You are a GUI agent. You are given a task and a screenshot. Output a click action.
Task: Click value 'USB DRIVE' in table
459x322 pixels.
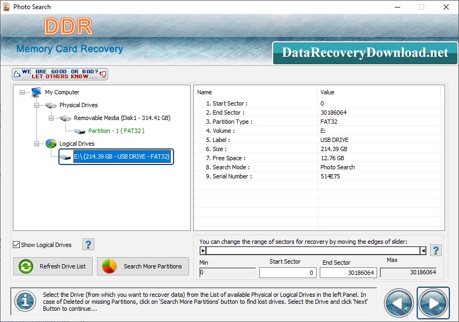click(334, 140)
